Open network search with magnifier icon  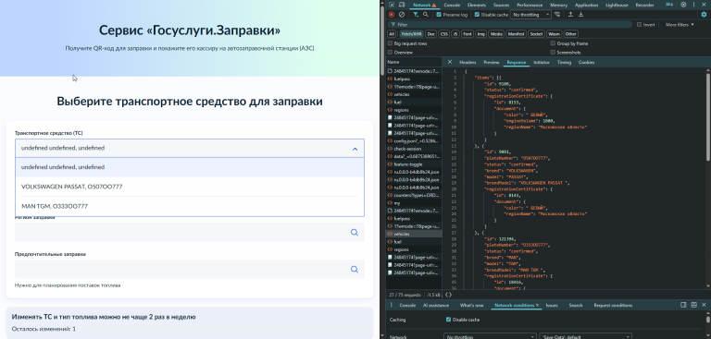click(425, 15)
